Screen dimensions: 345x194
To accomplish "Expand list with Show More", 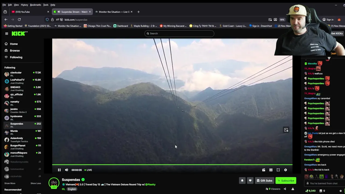I will 10,183.
